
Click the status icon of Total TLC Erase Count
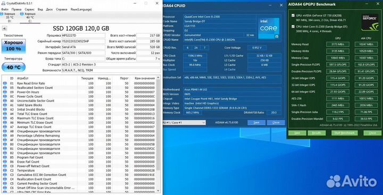click(5, 114)
